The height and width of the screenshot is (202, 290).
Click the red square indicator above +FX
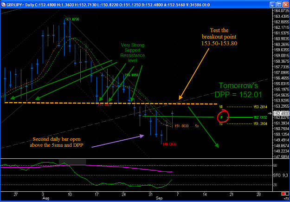click(283, 194)
